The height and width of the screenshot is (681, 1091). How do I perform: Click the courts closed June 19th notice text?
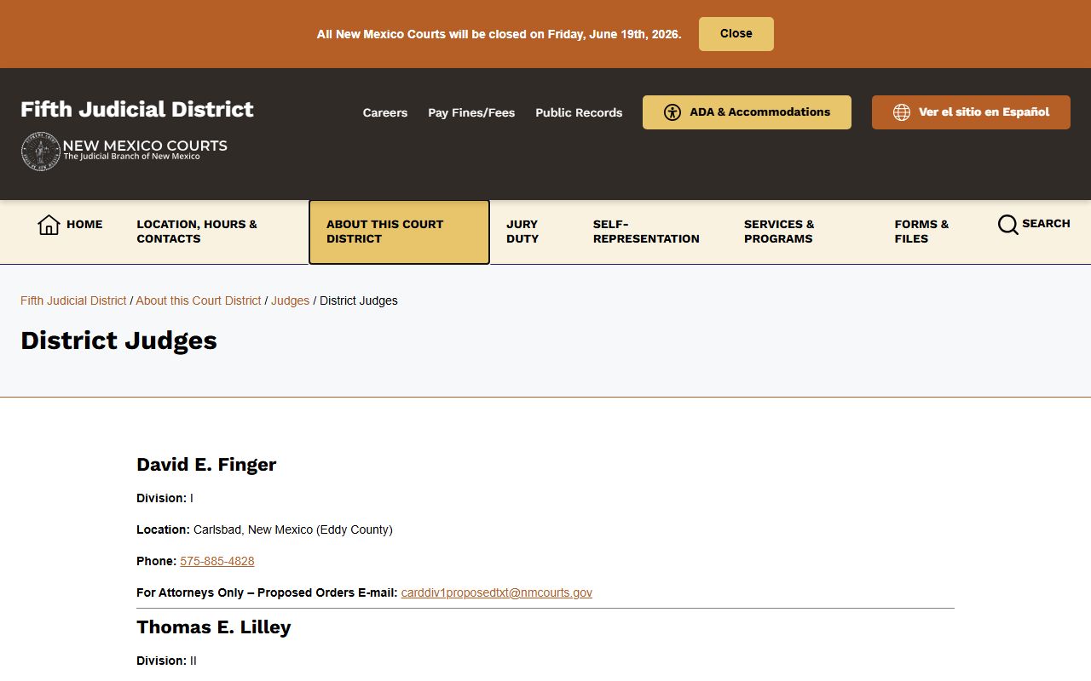click(499, 34)
